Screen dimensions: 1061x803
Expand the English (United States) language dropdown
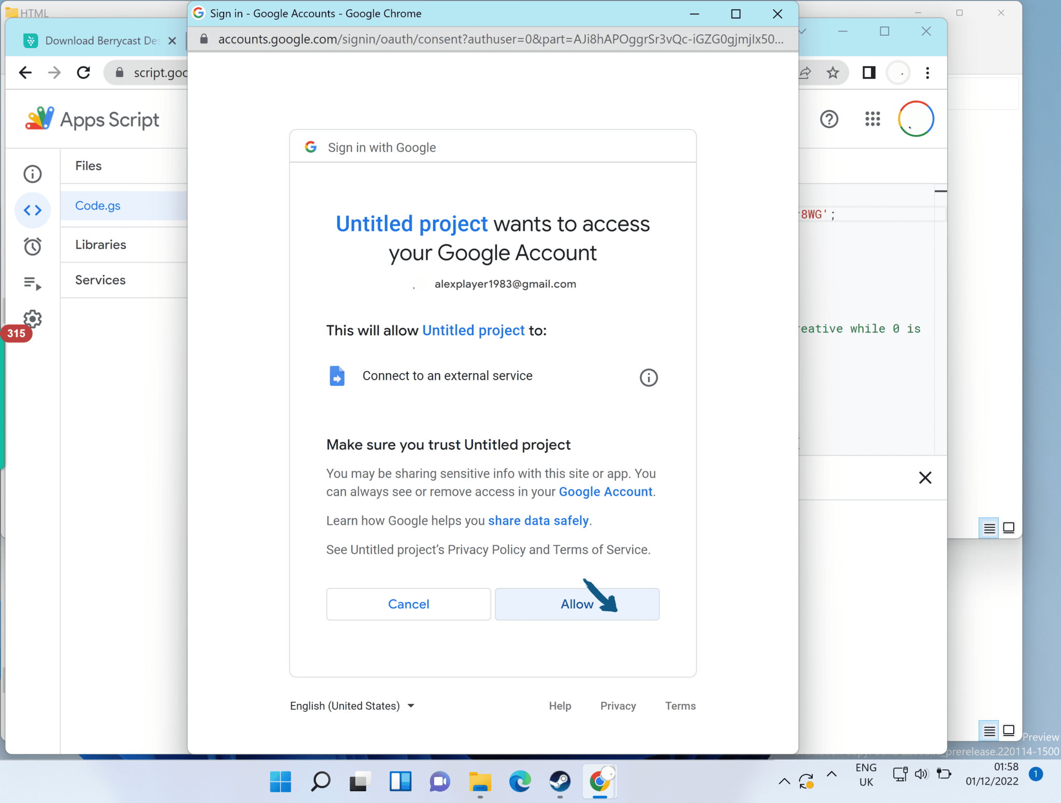[x=353, y=706]
